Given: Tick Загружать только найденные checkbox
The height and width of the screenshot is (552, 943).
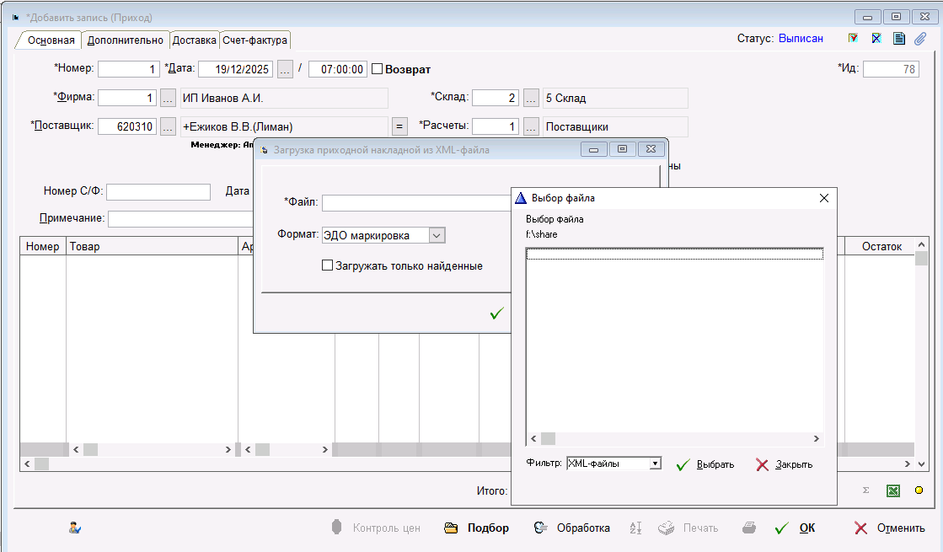Looking at the screenshot, I should 328,266.
